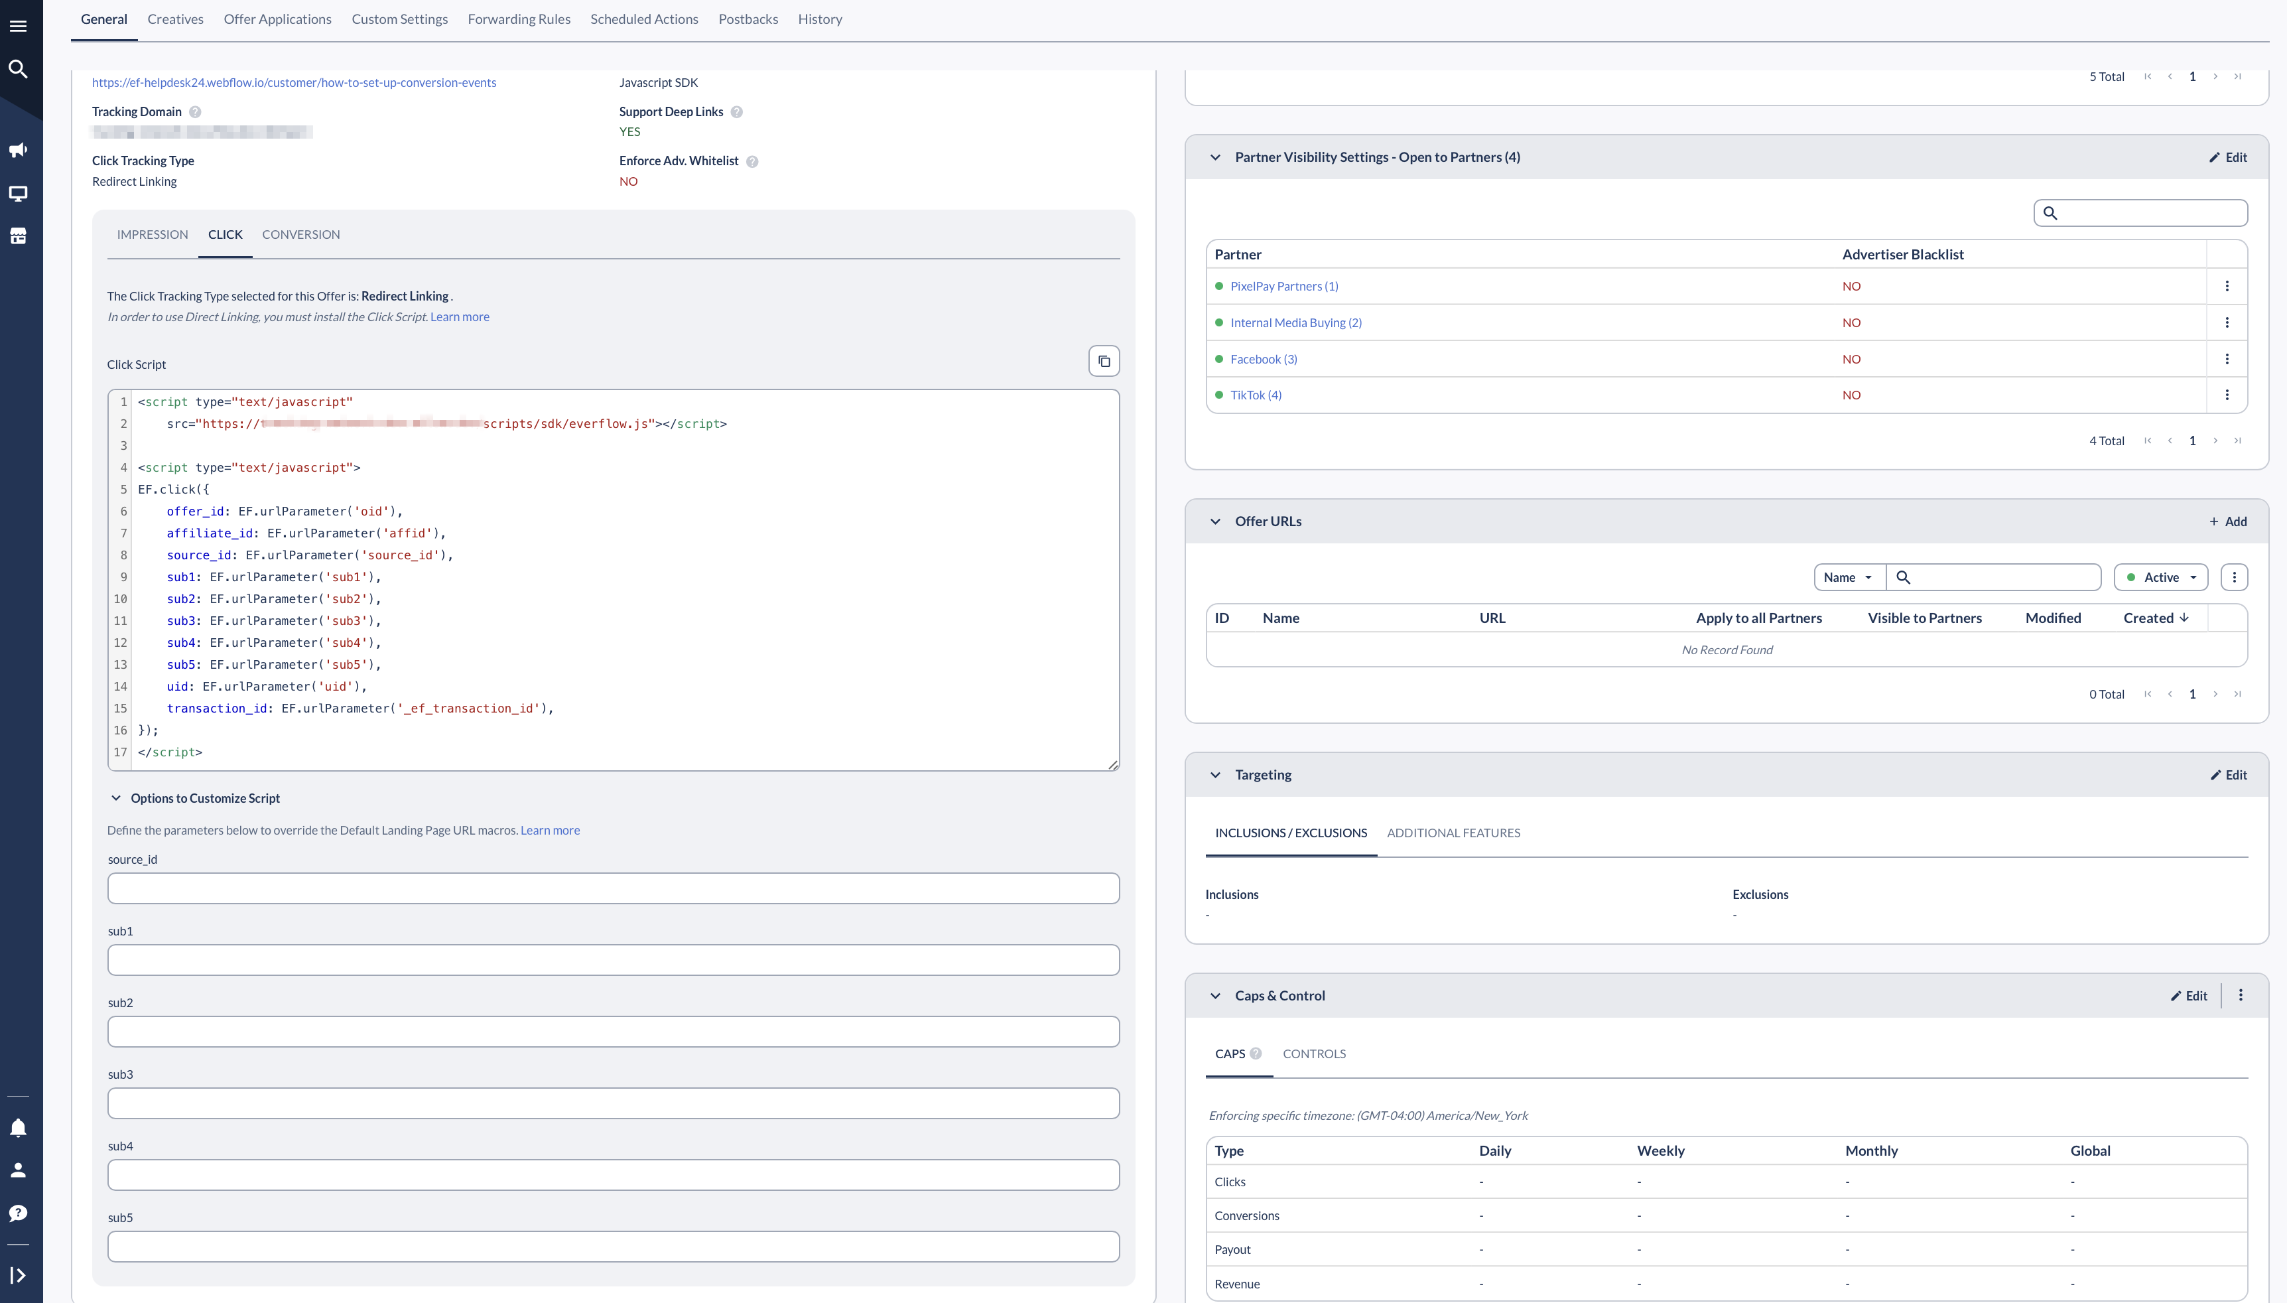This screenshot has width=2287, height=1303.
Task: Open the hamburger navigation menu
Action: pos(18,26)
